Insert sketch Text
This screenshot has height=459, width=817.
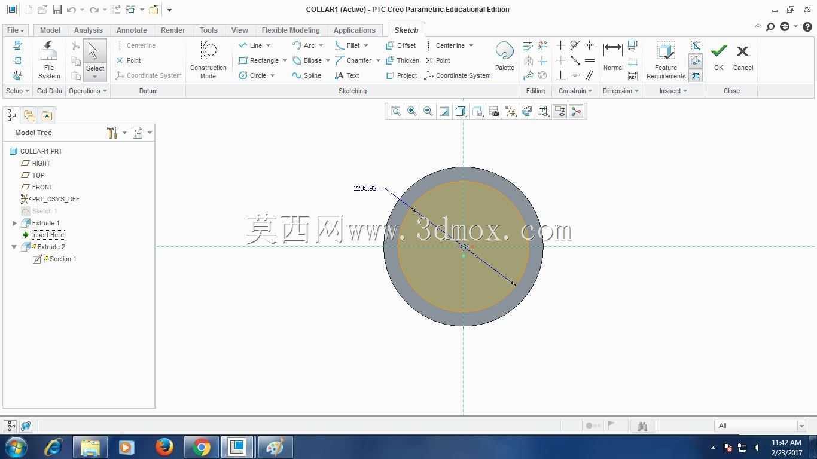click(347, 75)
